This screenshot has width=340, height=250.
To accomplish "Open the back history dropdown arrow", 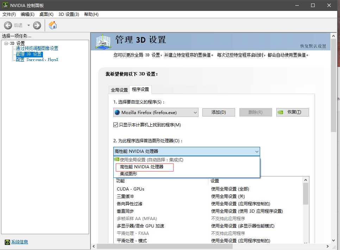I will click(29, 25).
